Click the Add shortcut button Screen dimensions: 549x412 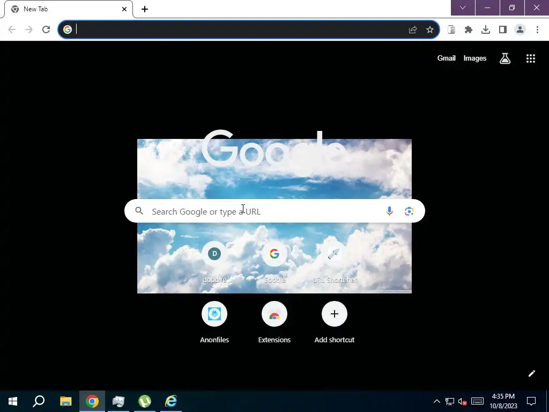pos(335,322)
